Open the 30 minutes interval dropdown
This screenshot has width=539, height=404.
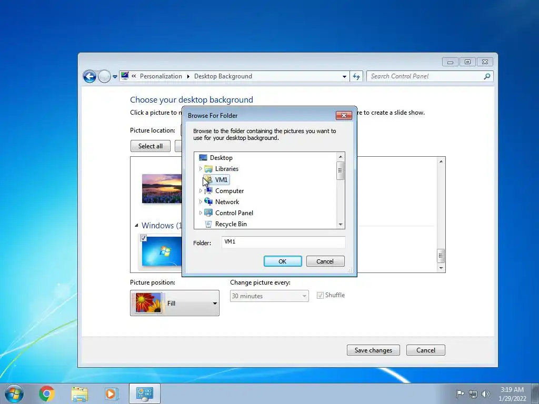(x=269, y=296)
